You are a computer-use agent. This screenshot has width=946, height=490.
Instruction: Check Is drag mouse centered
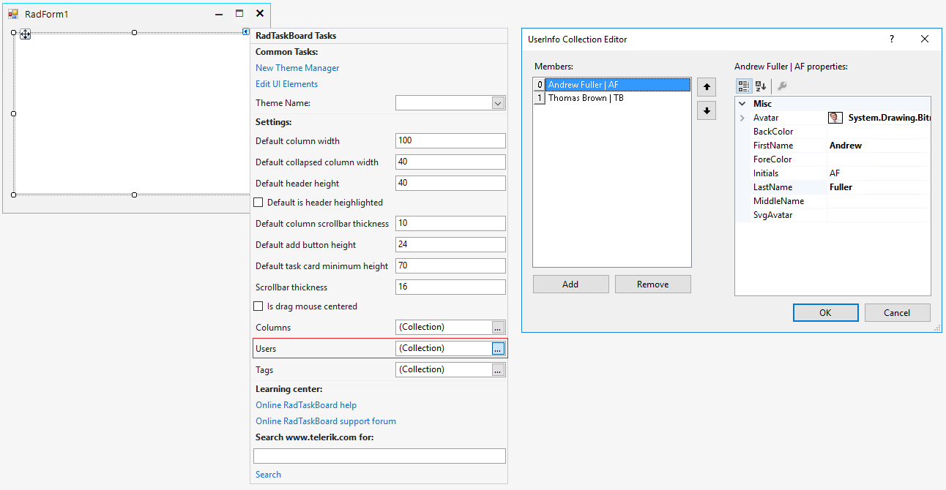tap(258, 306)
